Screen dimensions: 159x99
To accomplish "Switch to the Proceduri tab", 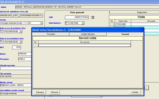I will (x=51, y=34).
